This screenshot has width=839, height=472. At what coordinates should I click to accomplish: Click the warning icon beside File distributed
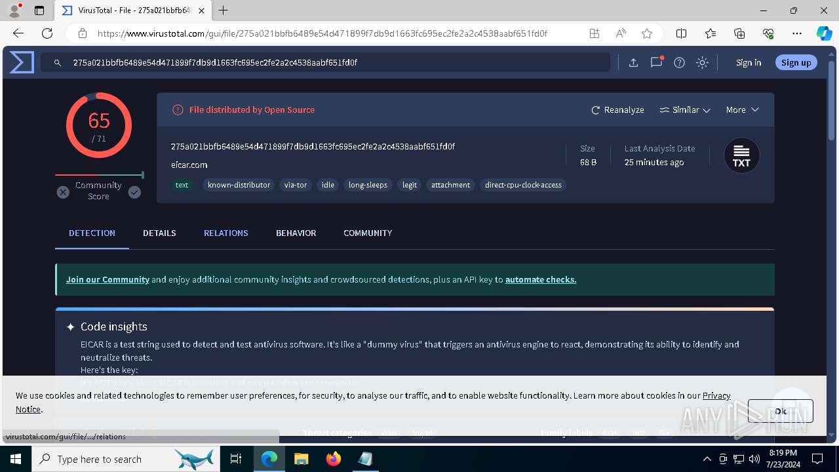[178, 109]
